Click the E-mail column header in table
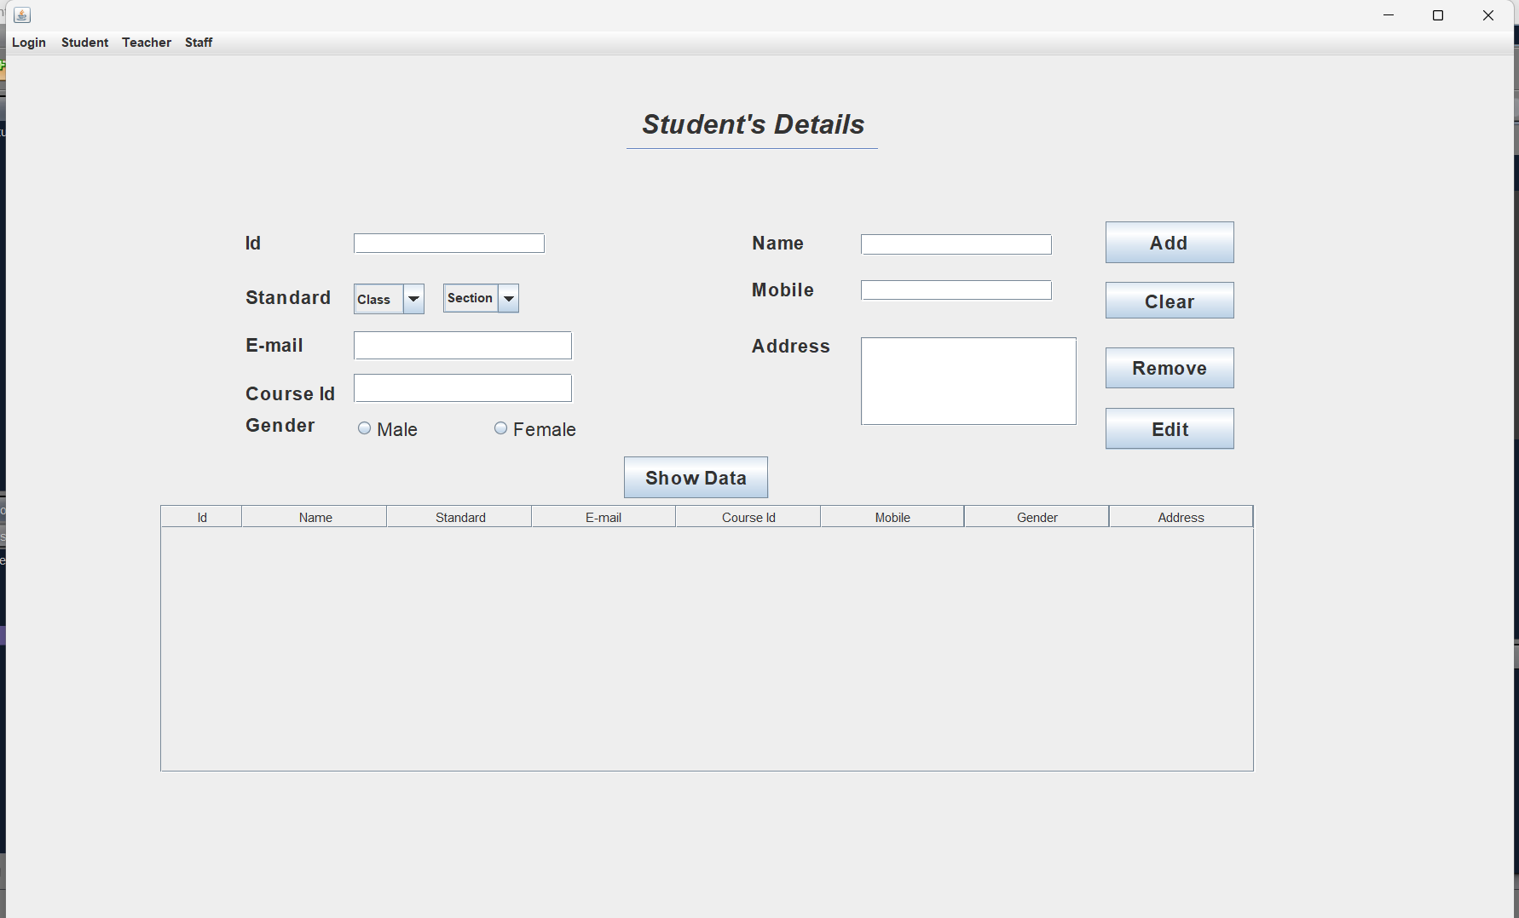Image resolution: width=1519 pixels, height=918 pixels. (604, 517)
